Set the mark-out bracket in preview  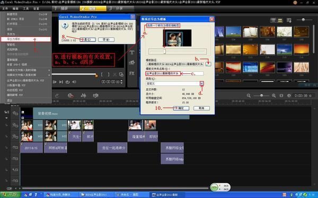[109, 74]
